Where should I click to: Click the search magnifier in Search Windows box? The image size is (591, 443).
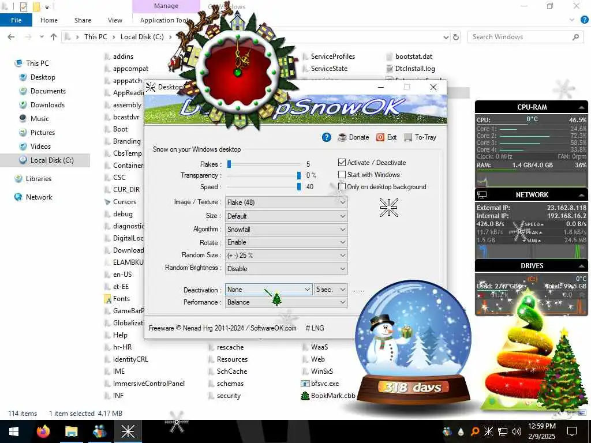(575, 37)
